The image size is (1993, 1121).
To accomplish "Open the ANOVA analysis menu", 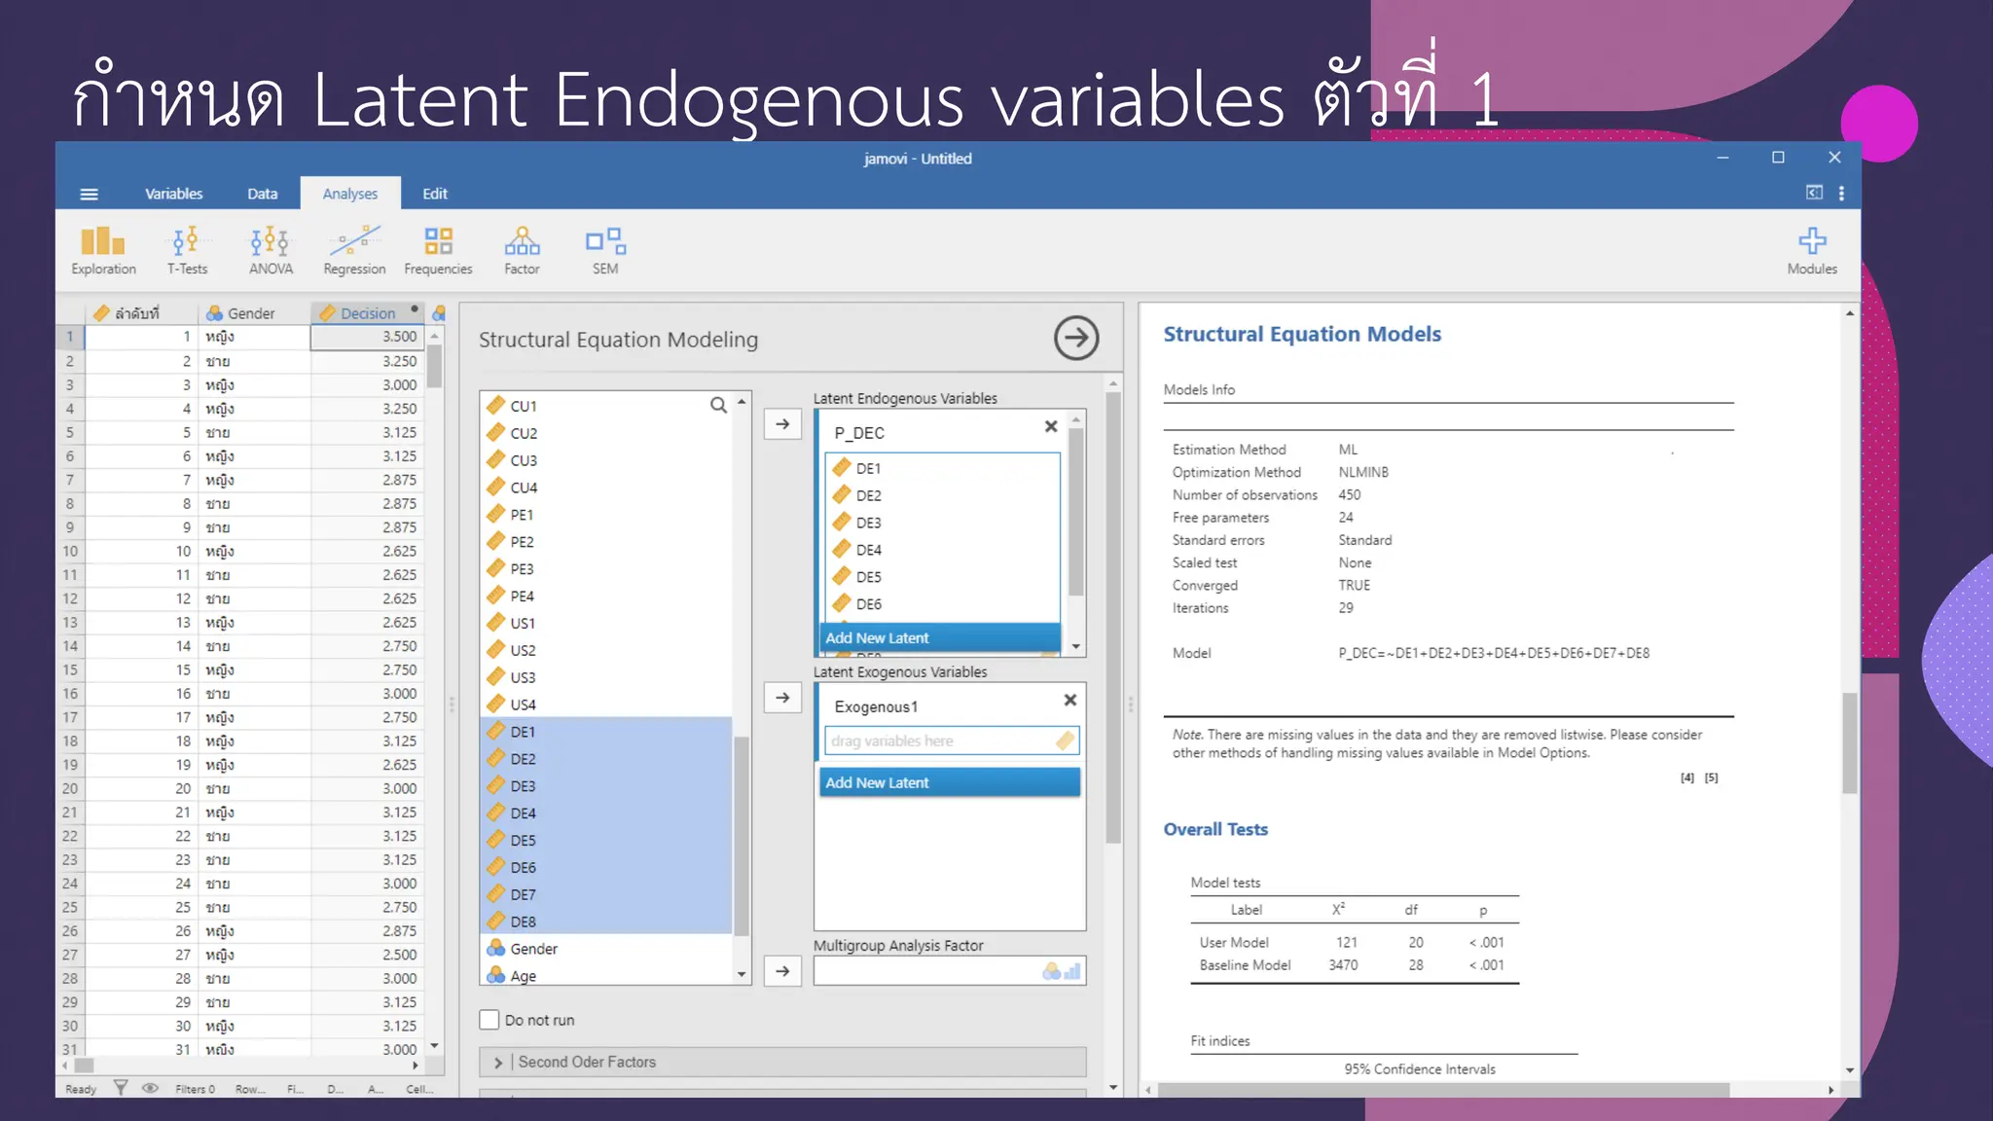I will coord(270,250).
